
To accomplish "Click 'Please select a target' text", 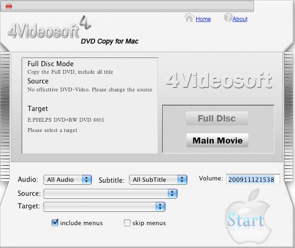I will pos(52,130).
